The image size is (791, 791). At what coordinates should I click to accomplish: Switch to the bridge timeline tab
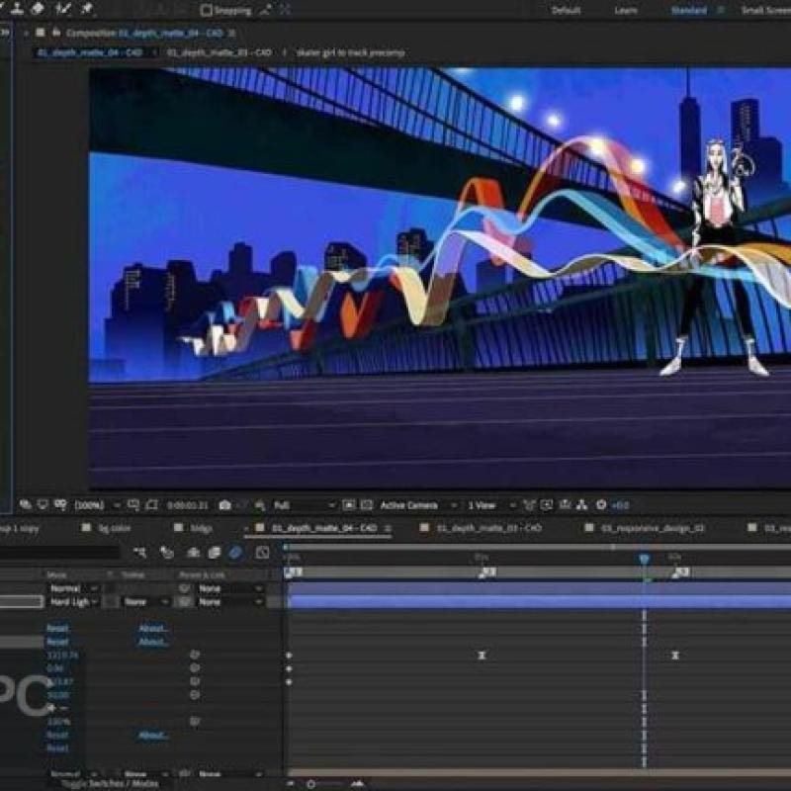pos(202,528)
